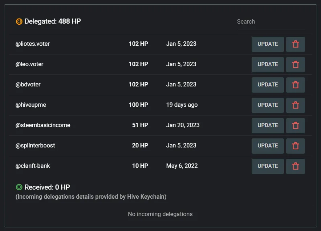The image size is (321, 231).
Task: Focus the Search delegations field
Action: [271, 22]
